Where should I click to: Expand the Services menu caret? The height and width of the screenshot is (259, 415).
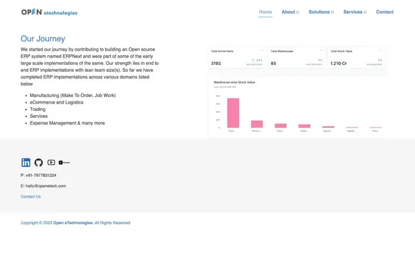(x=365, y=12)
